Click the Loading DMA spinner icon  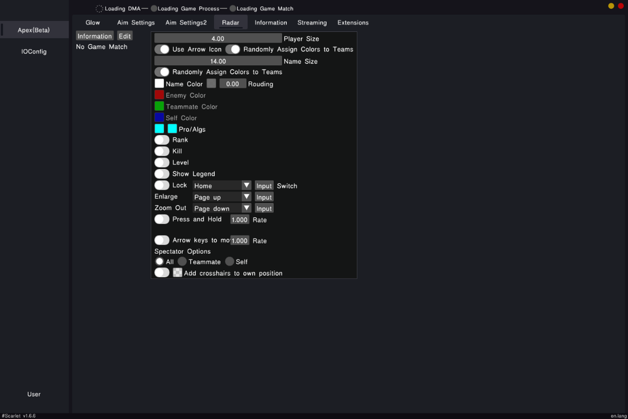pyautogui.click(x=99, y=9)
